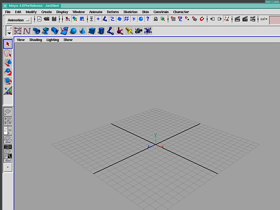This screenshot has width=280, height=210.
Task: Open the Animation menu set dropdown
Action: click(18, 20)
